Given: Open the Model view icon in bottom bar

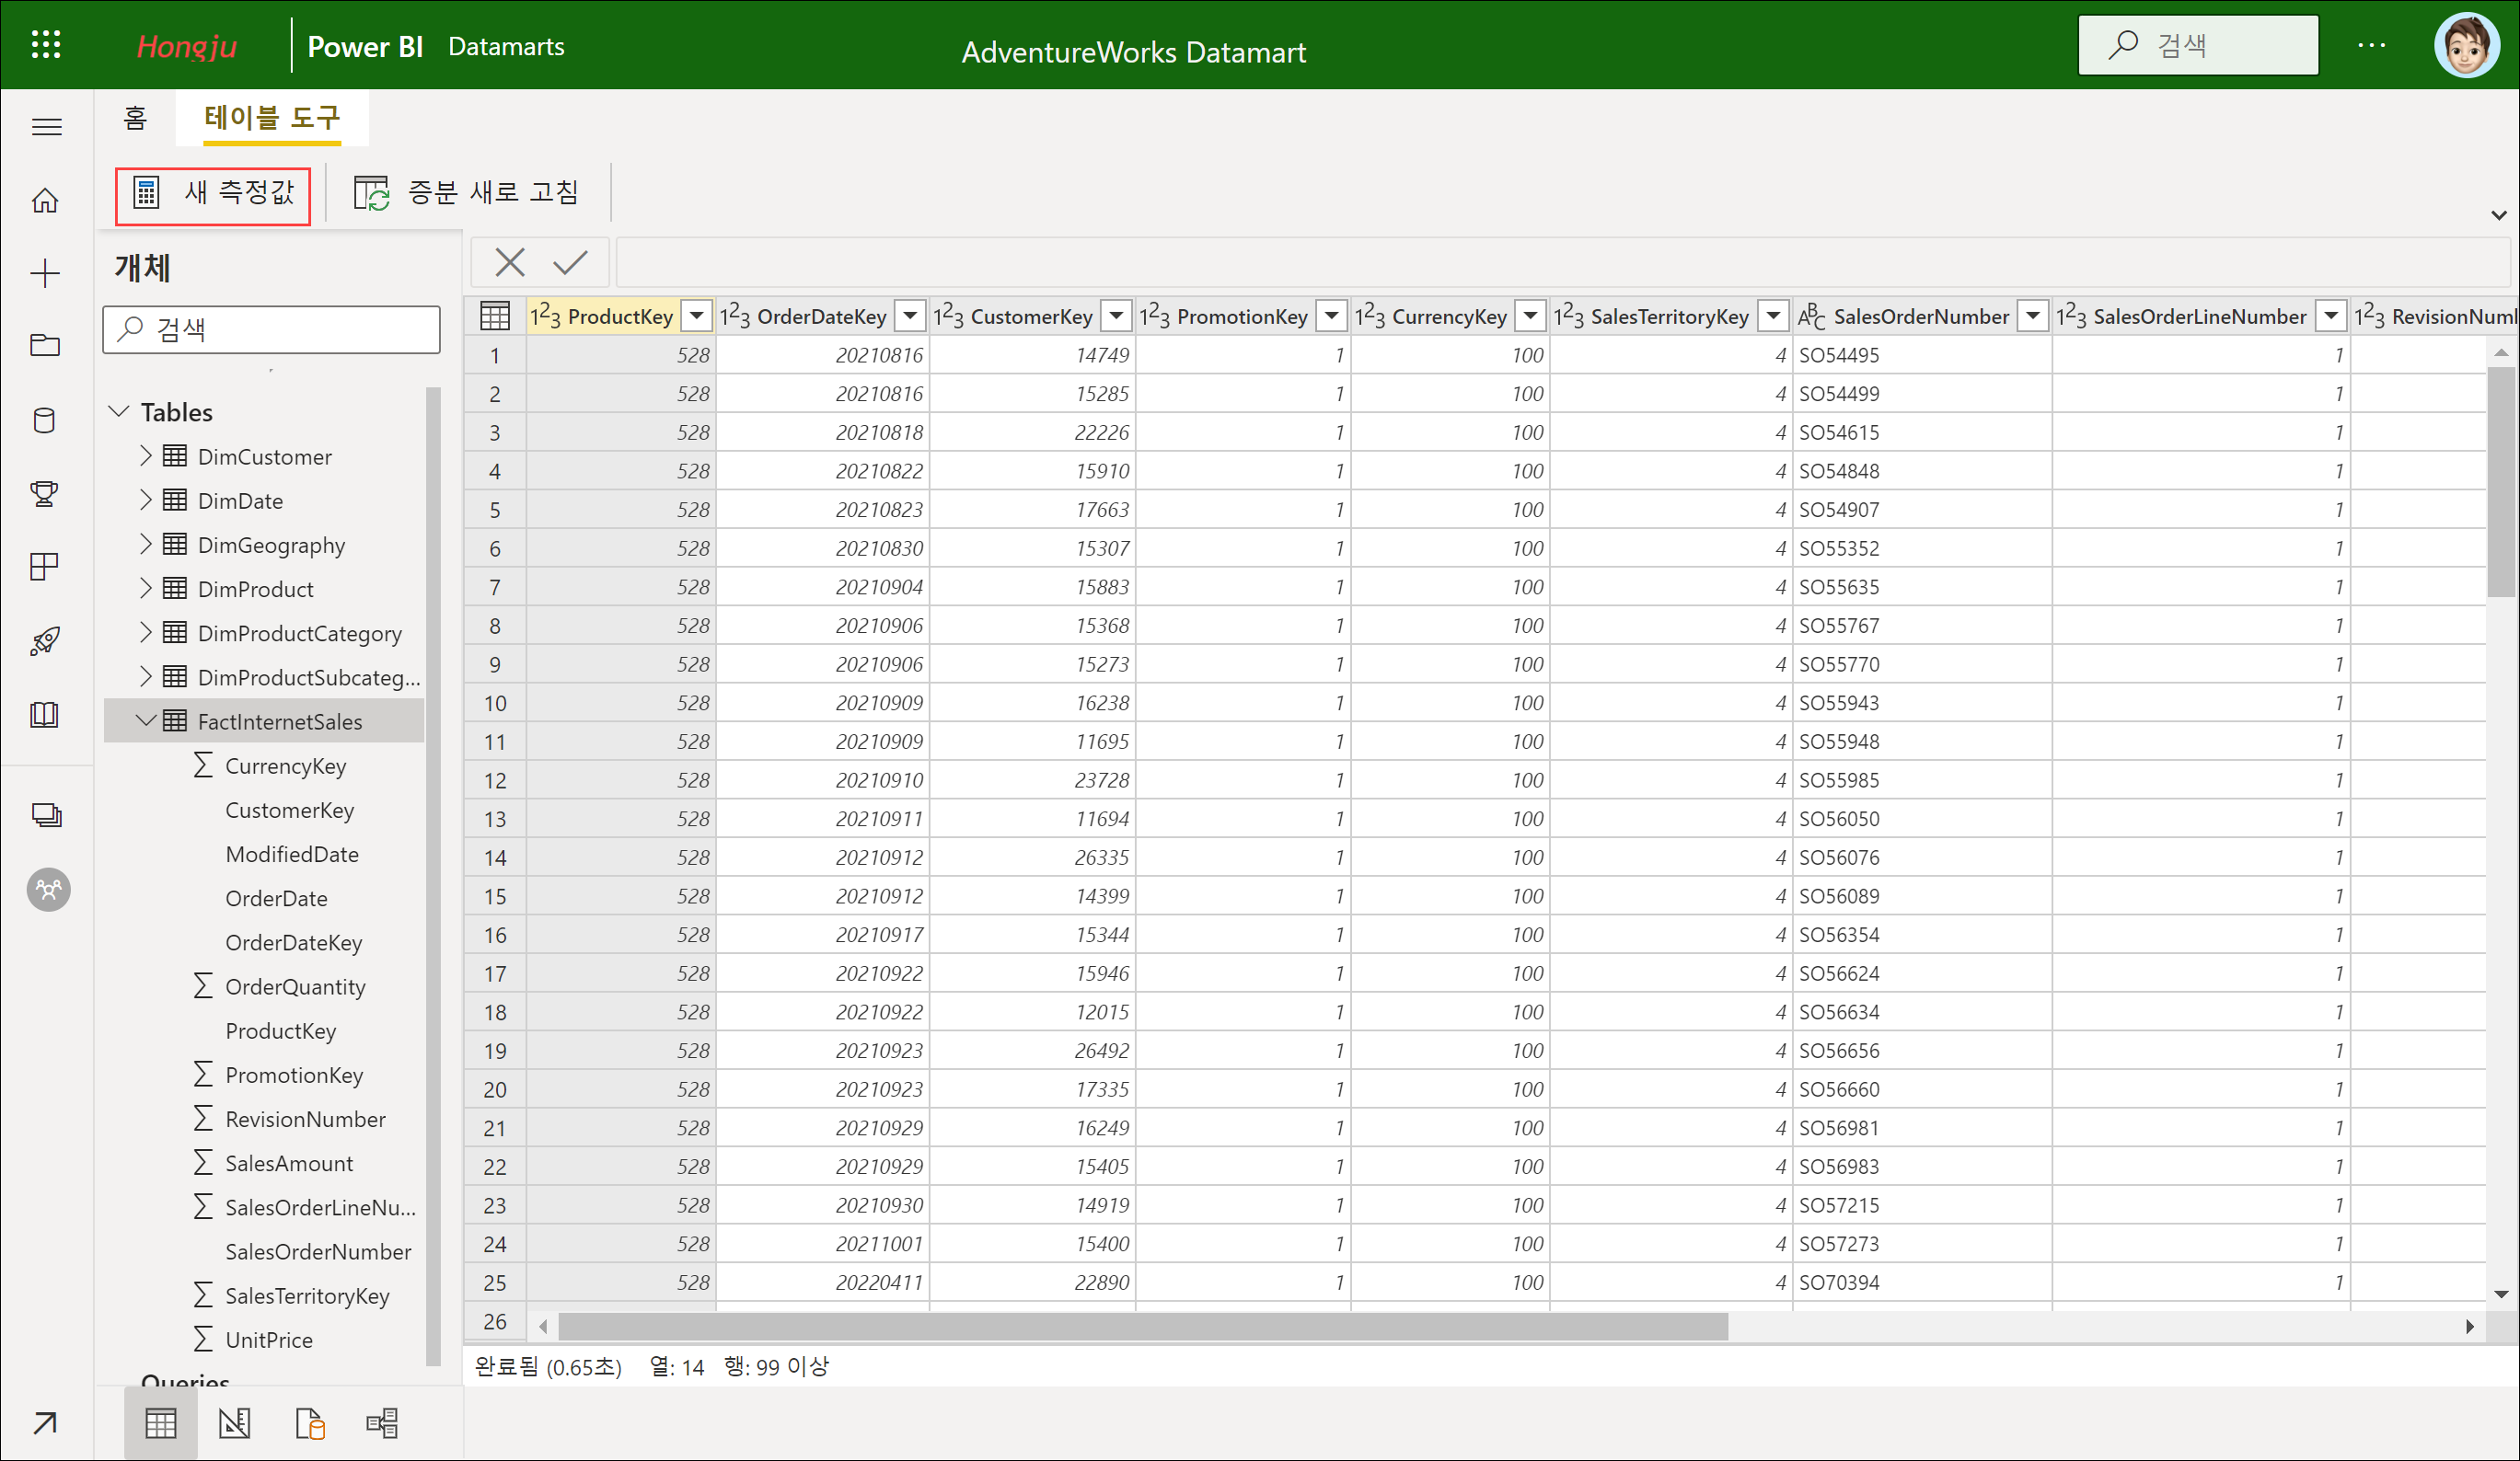Looking at the screenshot, I should [382, 1422].
